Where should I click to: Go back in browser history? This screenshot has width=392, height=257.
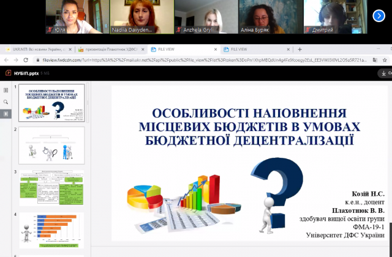[x=7, y=60]
